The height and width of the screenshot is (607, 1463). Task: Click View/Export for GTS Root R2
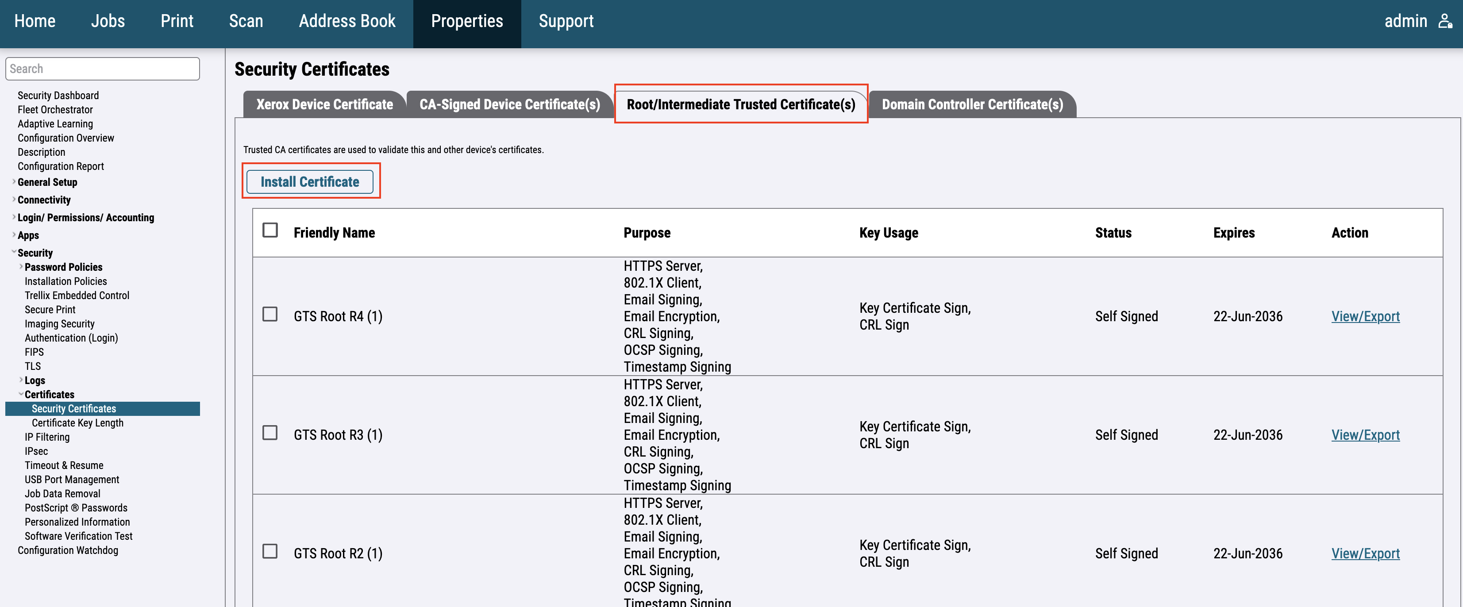pyautogui.click(x=1365, y=553)
